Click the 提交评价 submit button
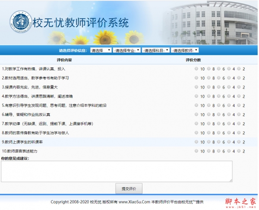Image resolution: width=259 pixels, height=210 pixels. tap(129, 188)
